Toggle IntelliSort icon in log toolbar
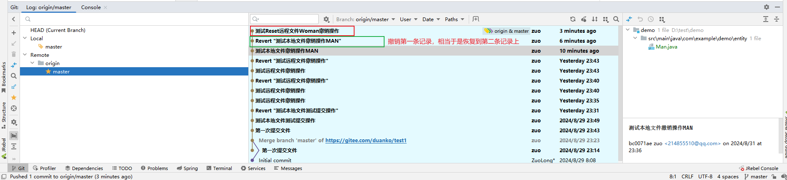Image resolution: width=787 pixels, height=180 pixels. point(595,19)
